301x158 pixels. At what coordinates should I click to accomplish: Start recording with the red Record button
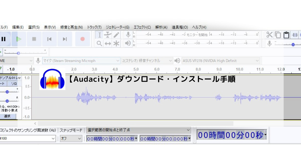click(x=83, y=39)
